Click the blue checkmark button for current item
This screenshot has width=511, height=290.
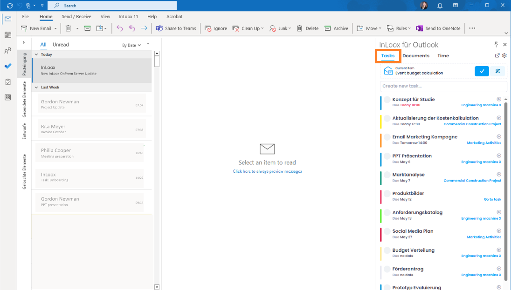(482, 71)
